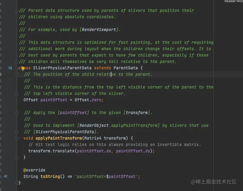243x191 pixels.
Task: Toggle Reader Mode label at top right
Action: click(234, 1)
